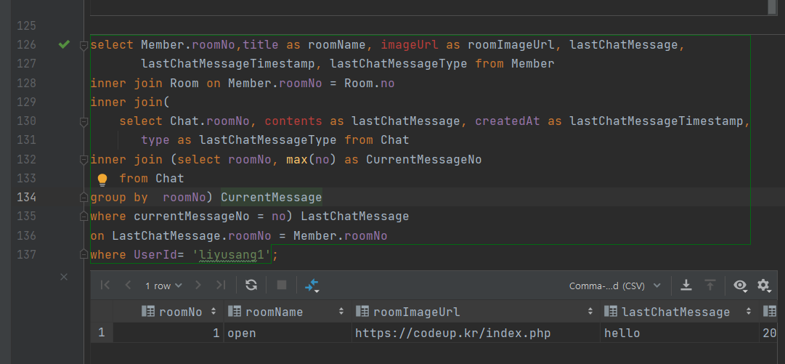Click the table icon in roomNo header
Viewport: 785px width, 364px height.
point(148,312)
